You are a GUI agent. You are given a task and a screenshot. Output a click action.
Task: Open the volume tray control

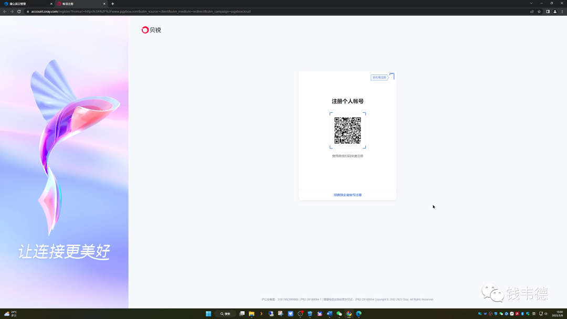click(547, 314)
